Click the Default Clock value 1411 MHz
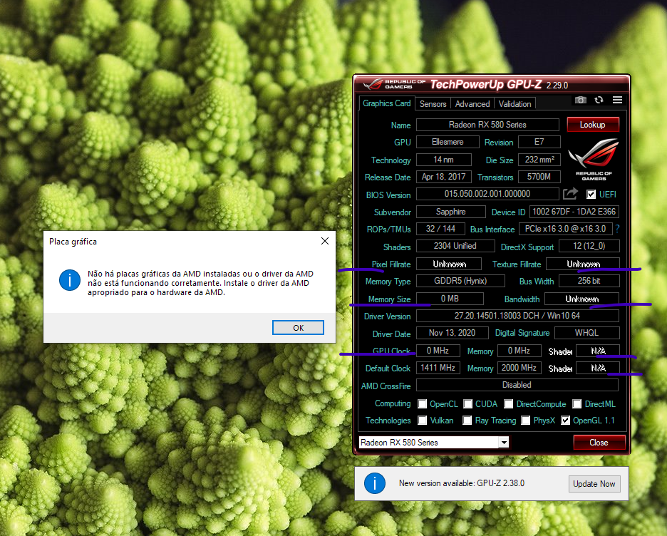The width and height of the screenshot is (667, 536). tap(438, 368)
